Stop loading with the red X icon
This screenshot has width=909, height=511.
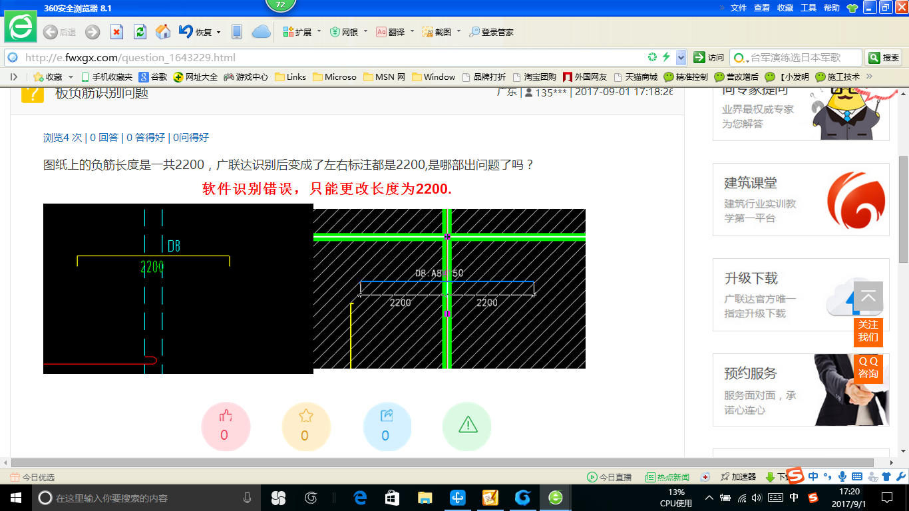[x=116, y=32]
